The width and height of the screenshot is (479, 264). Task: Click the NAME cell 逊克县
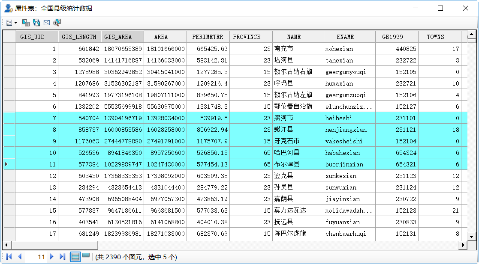tap(298, 176)
